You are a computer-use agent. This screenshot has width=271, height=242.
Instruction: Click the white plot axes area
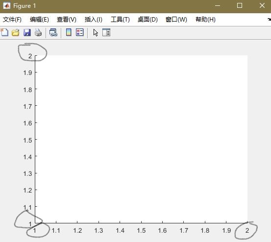[141, 139]
